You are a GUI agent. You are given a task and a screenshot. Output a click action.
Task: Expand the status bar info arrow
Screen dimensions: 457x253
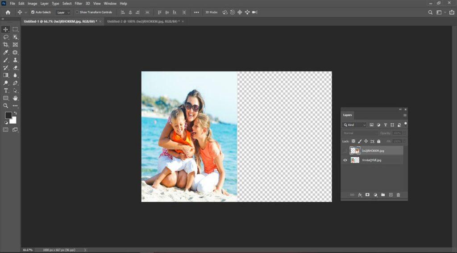[85, 250]
